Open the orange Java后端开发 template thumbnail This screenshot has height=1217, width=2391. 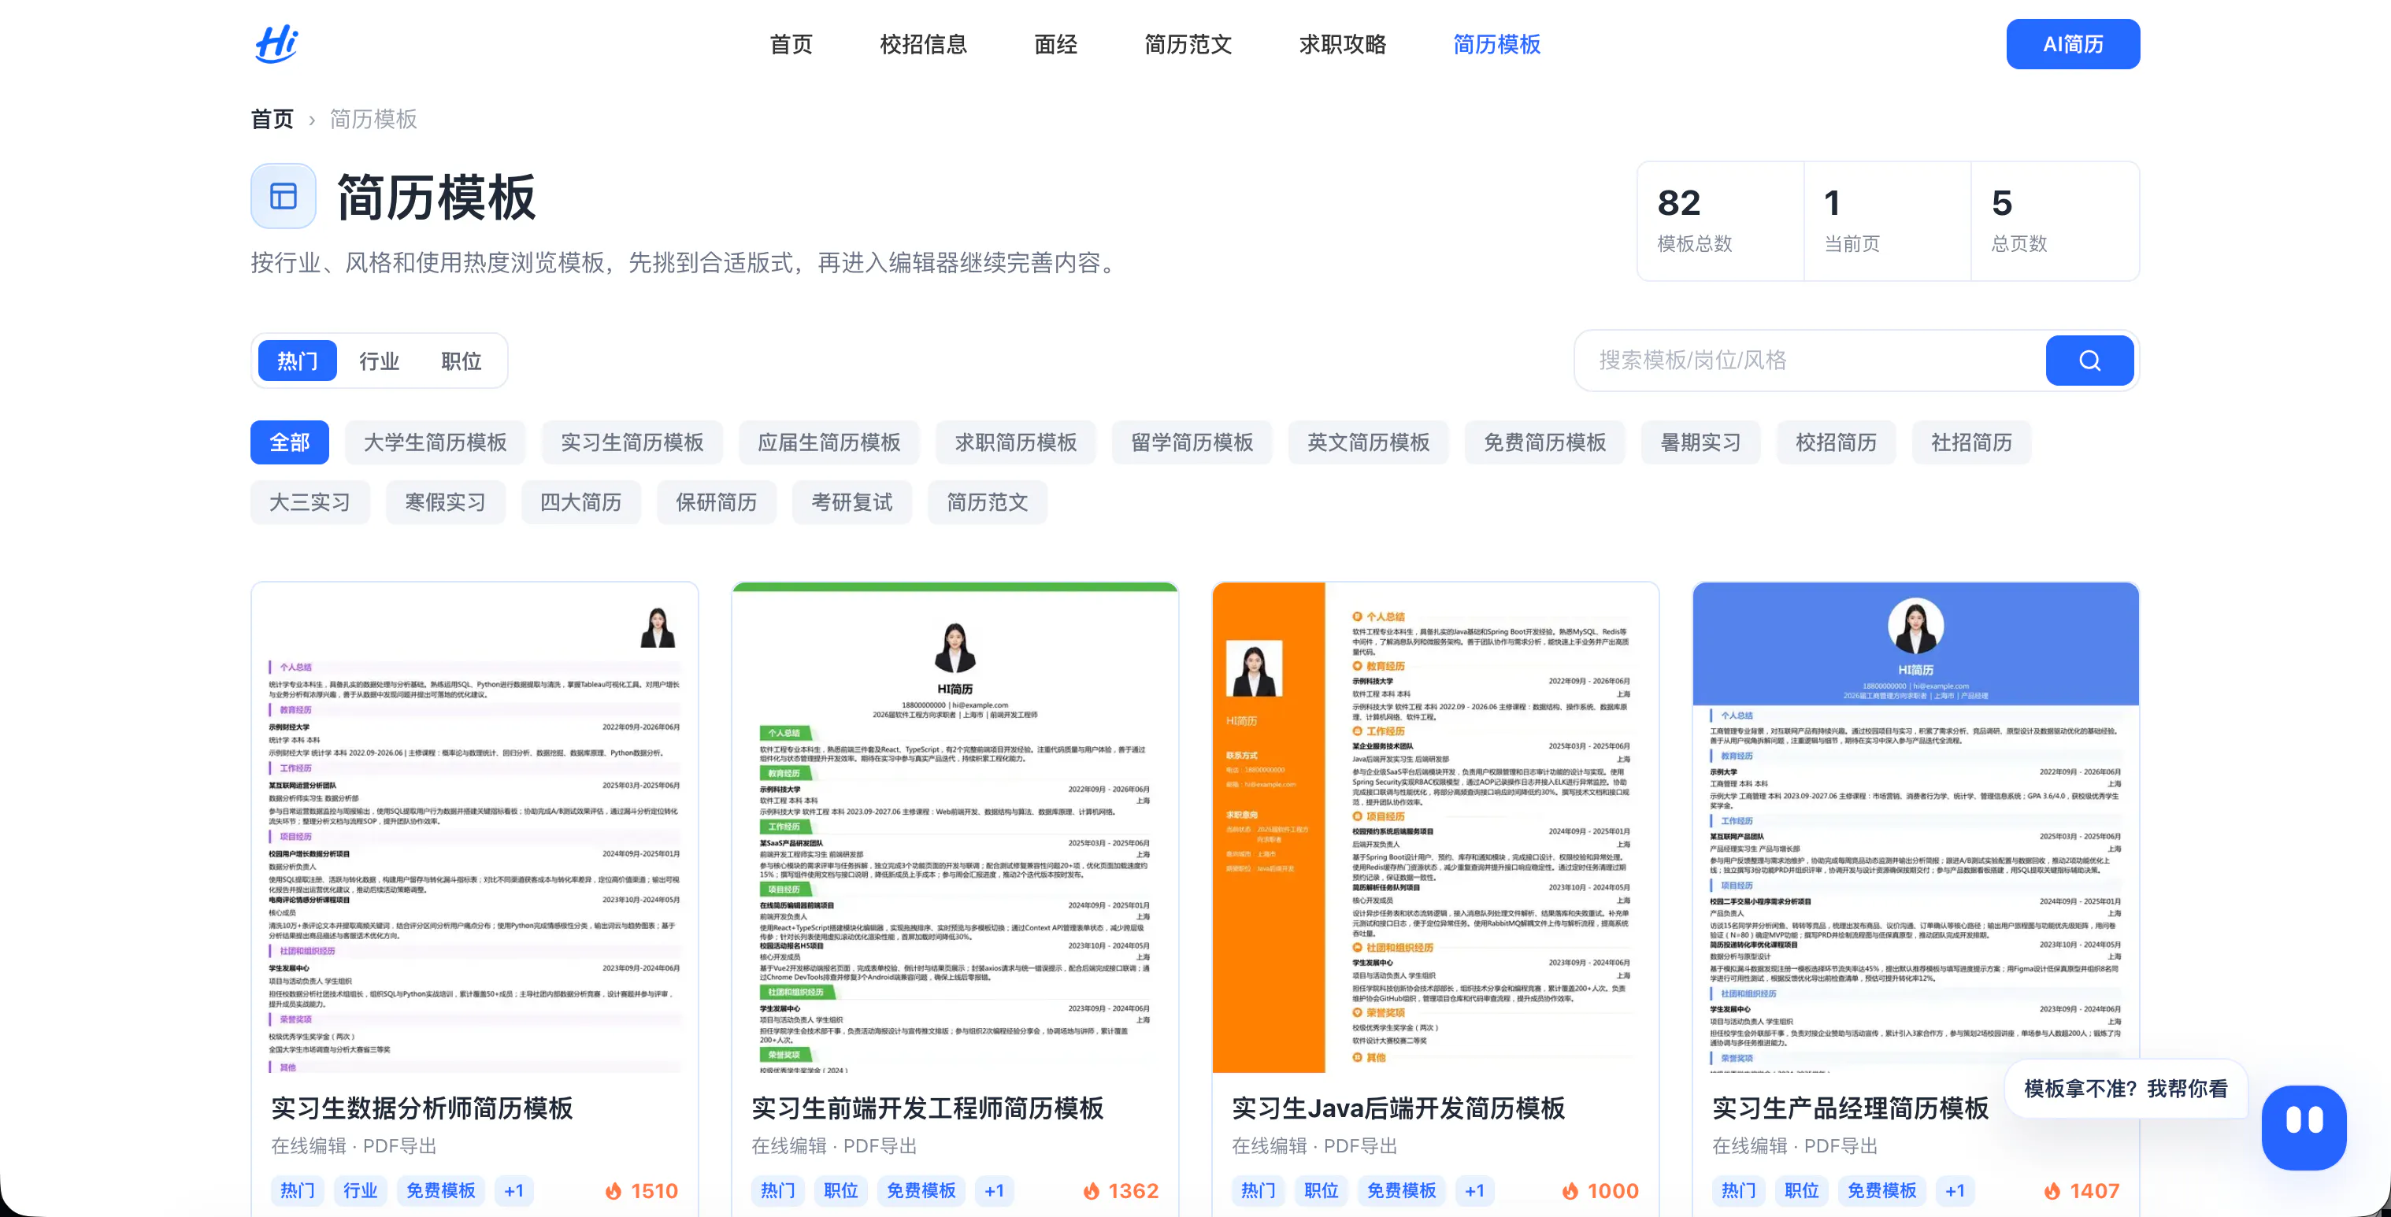1435,827
